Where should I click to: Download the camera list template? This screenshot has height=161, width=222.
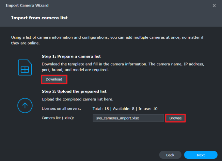tap(54, 79)
